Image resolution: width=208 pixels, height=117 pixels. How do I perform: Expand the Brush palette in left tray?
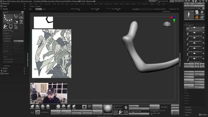[x=5, y=68]
